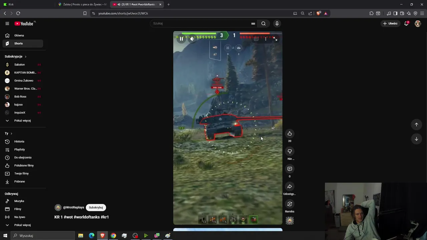Open Muzyka under Odkrywaj
The height and width of the screenshot is (240, 427).
pyautogui.click(x=22, y=201)
